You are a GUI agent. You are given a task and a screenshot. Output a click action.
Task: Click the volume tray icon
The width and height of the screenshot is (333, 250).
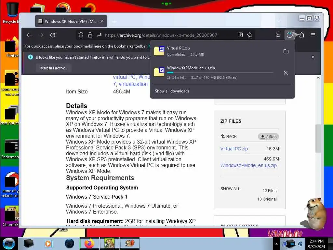tap(300, 244)
